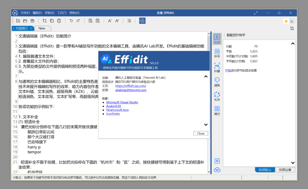
Task: Toggle word wrap in the toolbar
Action: tap(129, 21)
